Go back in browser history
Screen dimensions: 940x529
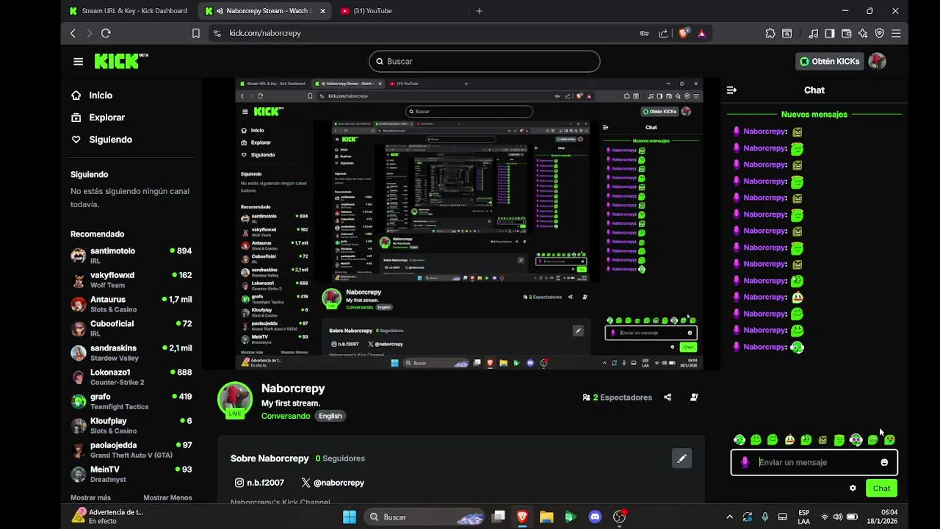[x=73, y=33]
